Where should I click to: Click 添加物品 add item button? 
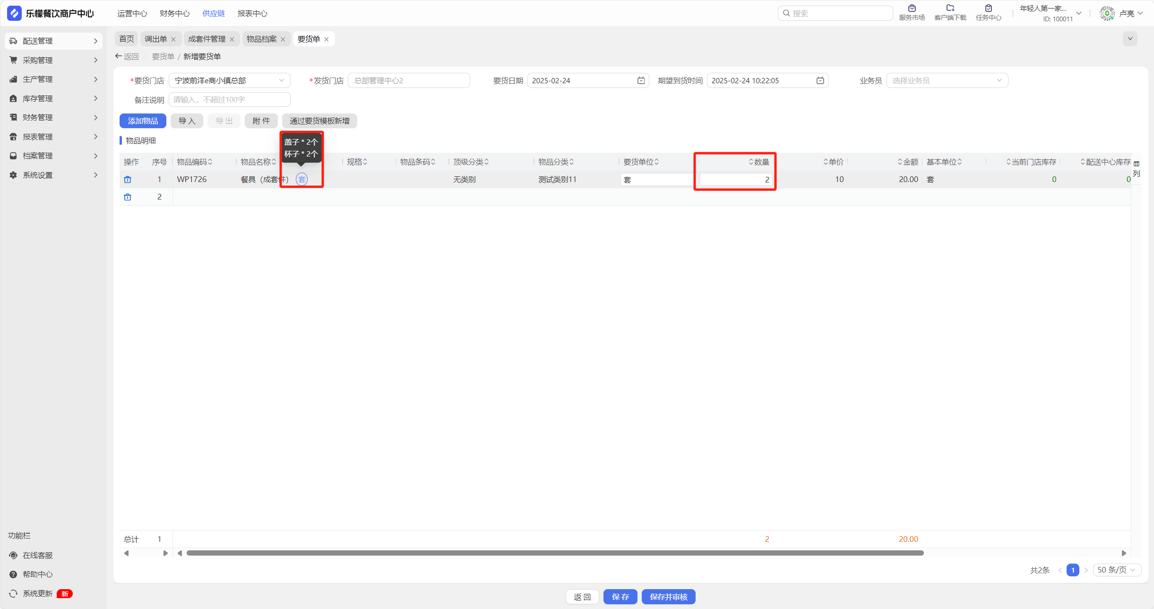pos(143,121)
